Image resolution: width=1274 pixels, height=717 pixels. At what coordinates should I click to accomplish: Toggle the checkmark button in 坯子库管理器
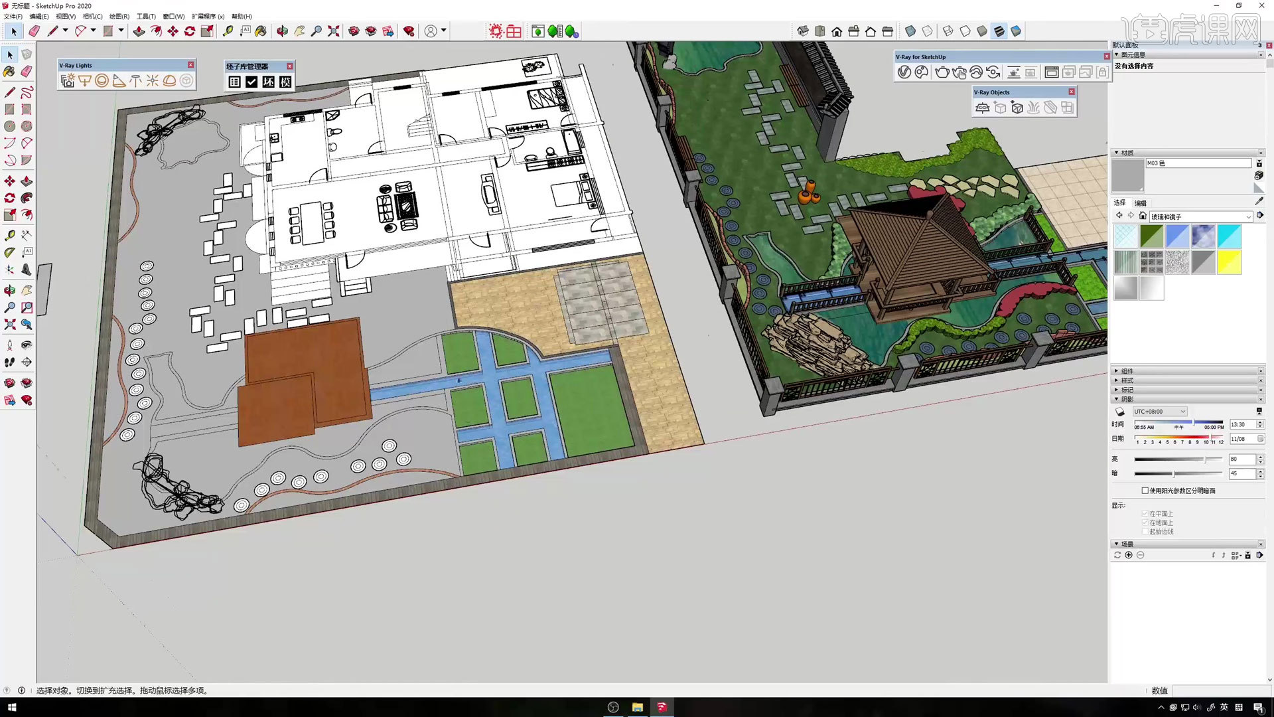(251, 82)
